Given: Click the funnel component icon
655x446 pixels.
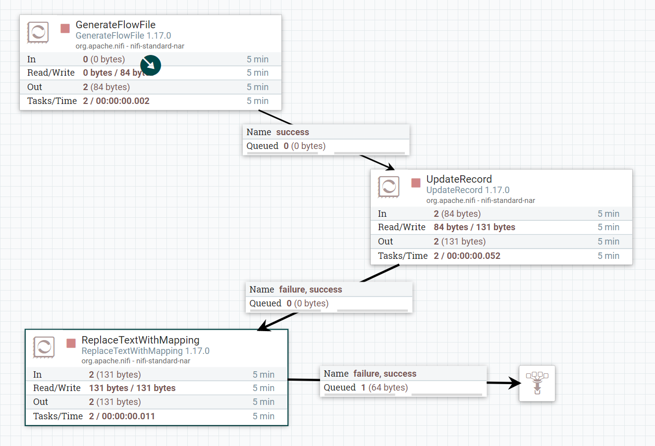Looking at the screenshot, I should (x=537, y=383).
